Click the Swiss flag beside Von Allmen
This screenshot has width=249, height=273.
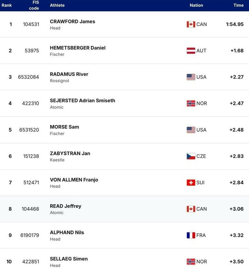point(191,183)
